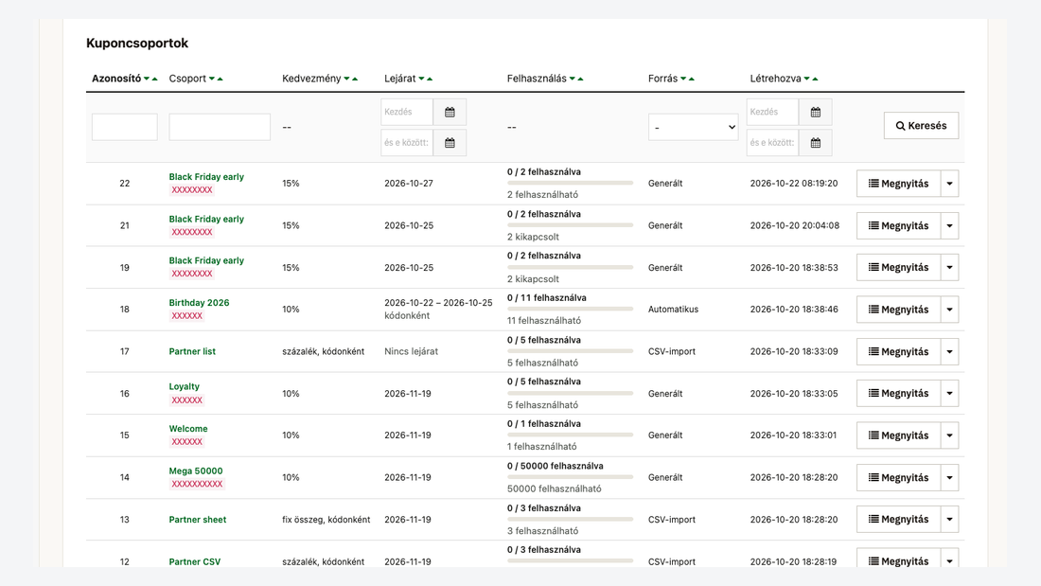Sort Felhasználás column descending arrow
Image resolution: width=1041 pixels, height=586 pixels.
[x=573, y=80]
